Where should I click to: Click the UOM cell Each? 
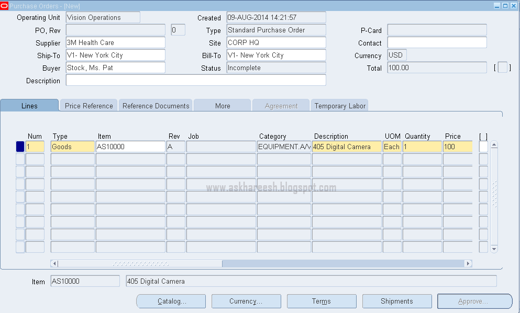point(392,147)
